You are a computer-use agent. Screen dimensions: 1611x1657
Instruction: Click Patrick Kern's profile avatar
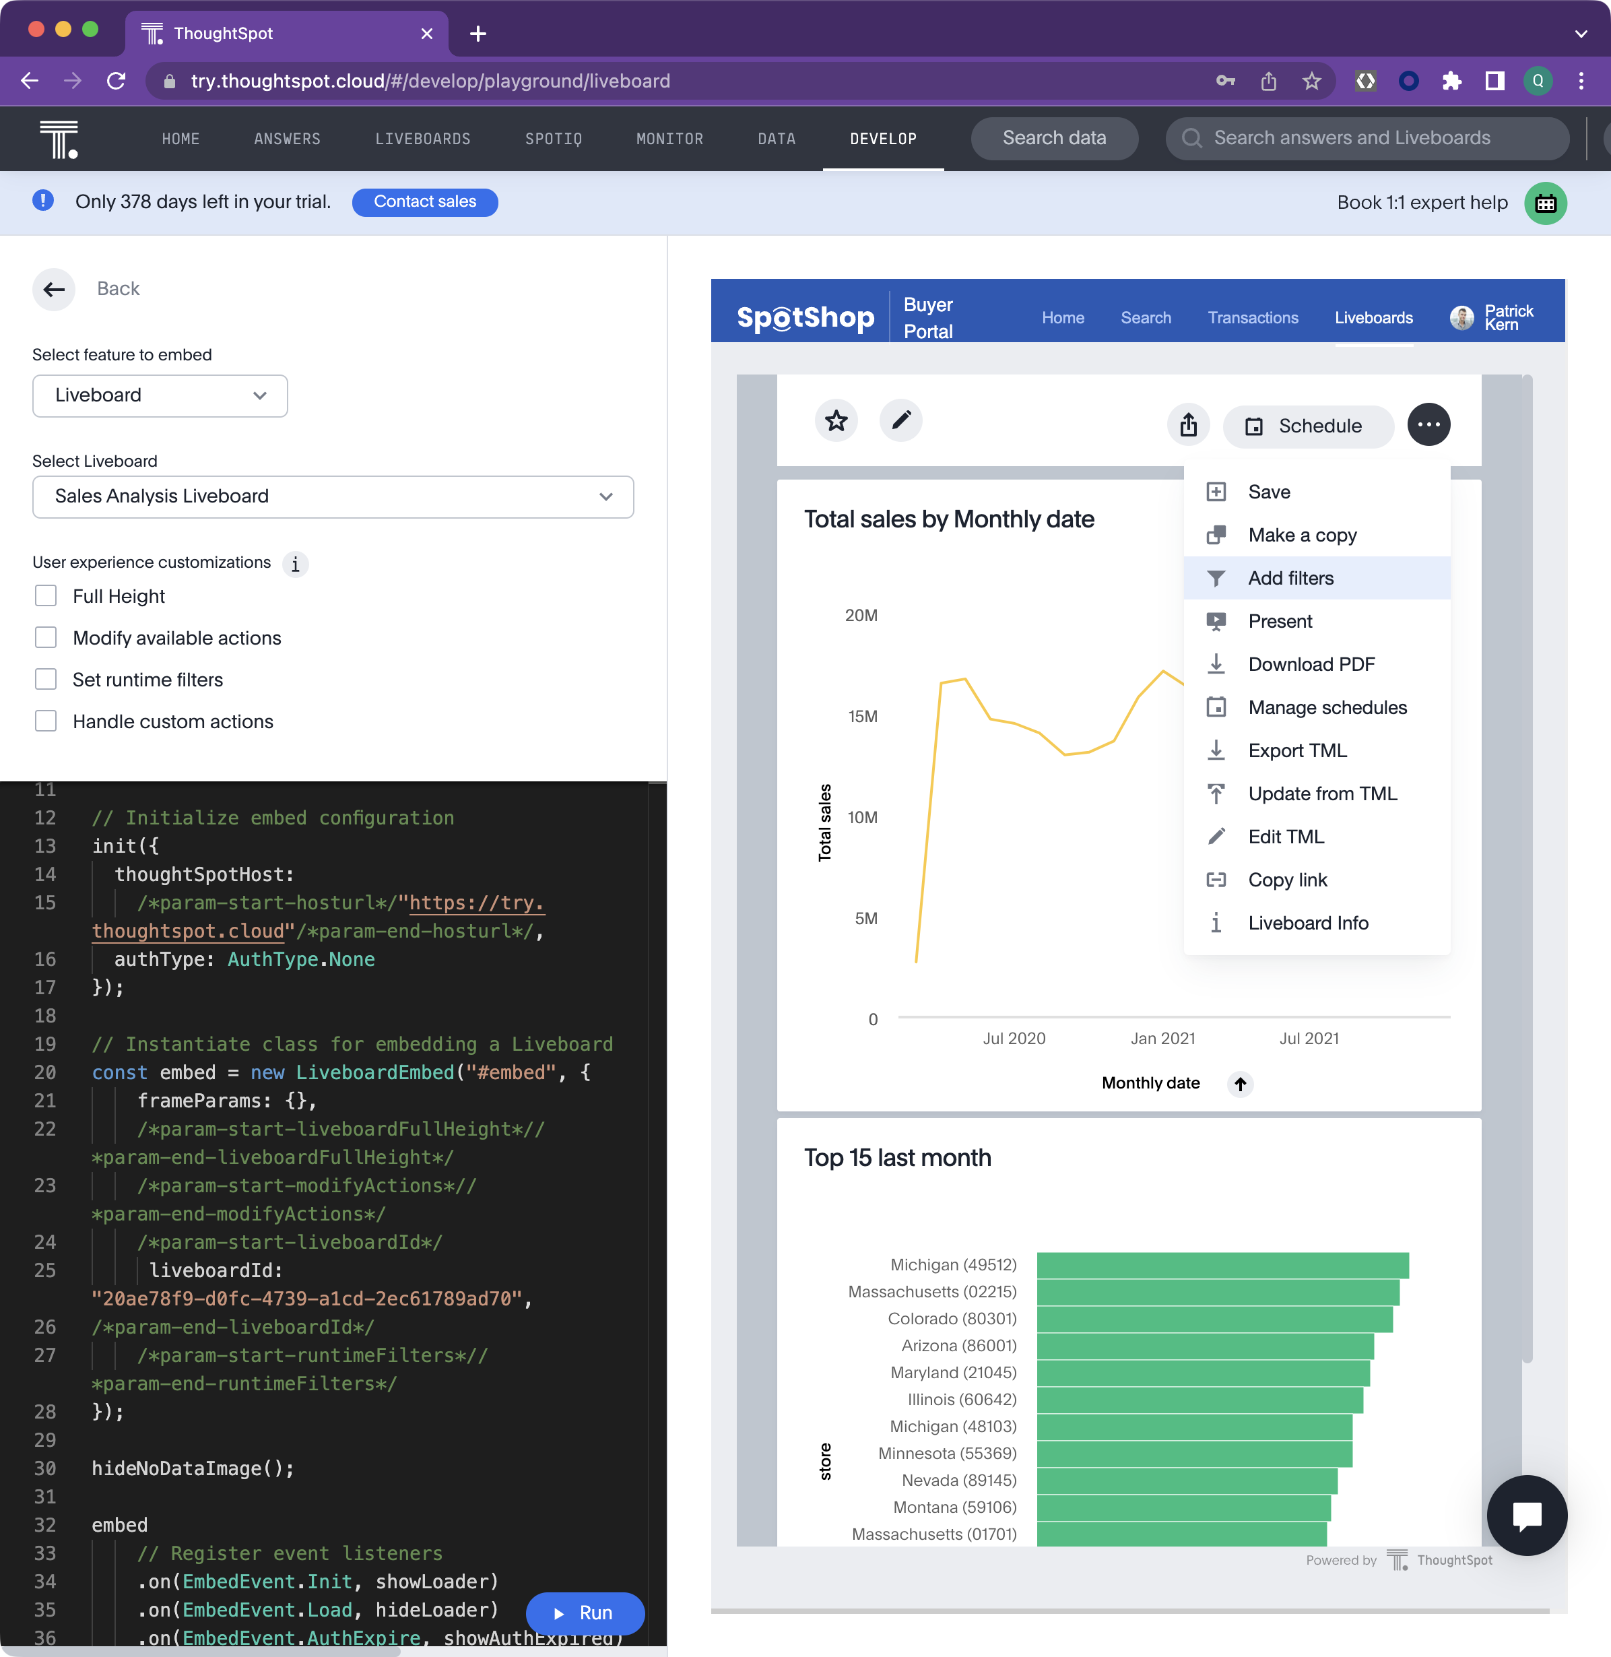(x=1461, y=318)
